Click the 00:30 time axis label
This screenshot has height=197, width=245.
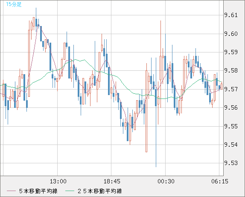(166, 181)
